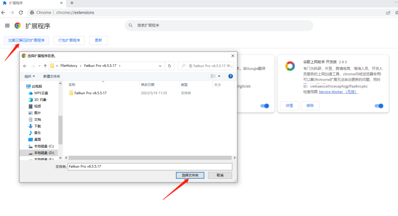Go up one folder level in dialog
Image resolution: width=398 pixels, height=216 pixels.
coord(45,66)
